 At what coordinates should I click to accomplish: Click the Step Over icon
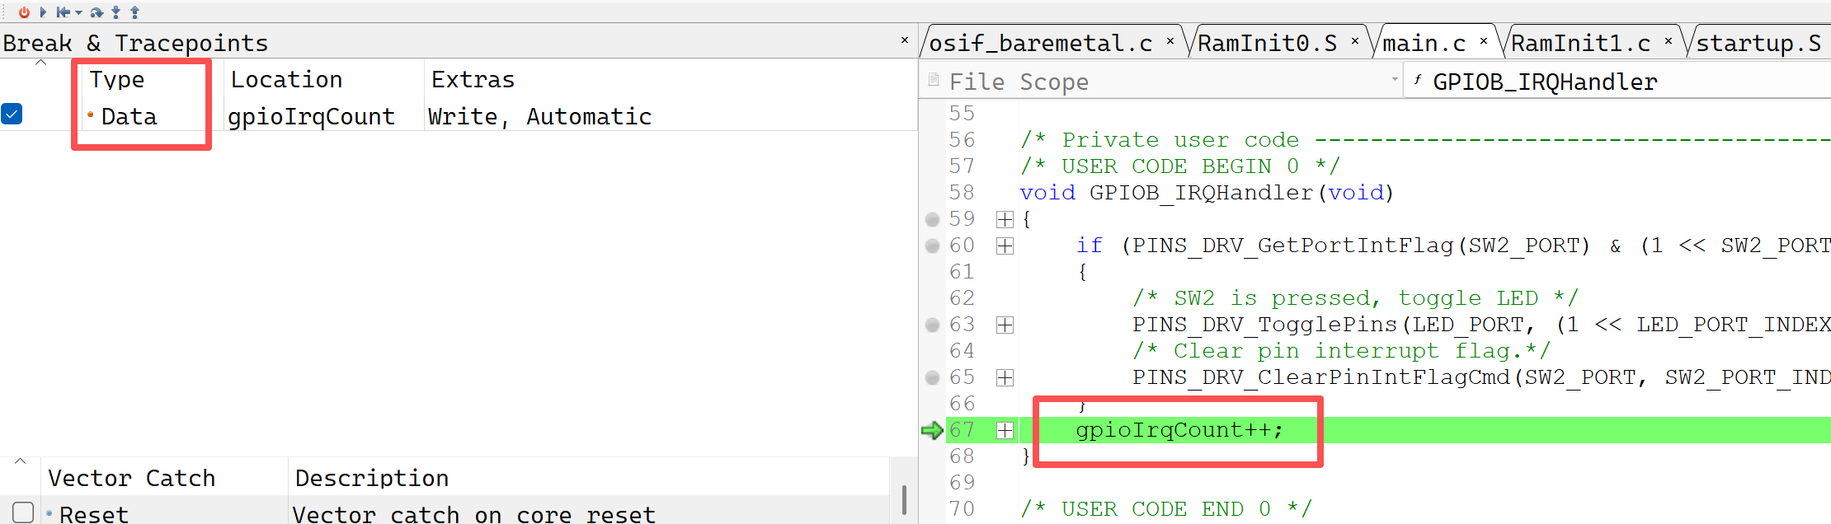pyautogui.click(x=96, y=12)
